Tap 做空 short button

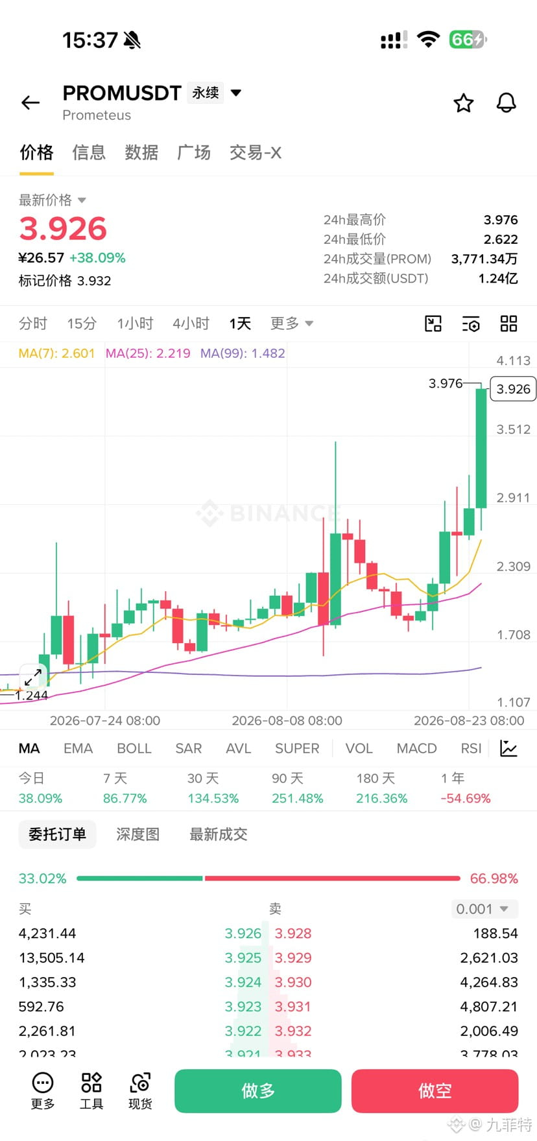(x=435, y=1091)
